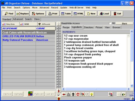135x101 pixels.
Task: Switch to the Recipe tab
Action: [66, 28]
